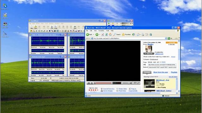The height and width of the screenshot is (113, 202).
Task: Open the Mail button dropdown arrow
Action: click(x=140, y=35)
